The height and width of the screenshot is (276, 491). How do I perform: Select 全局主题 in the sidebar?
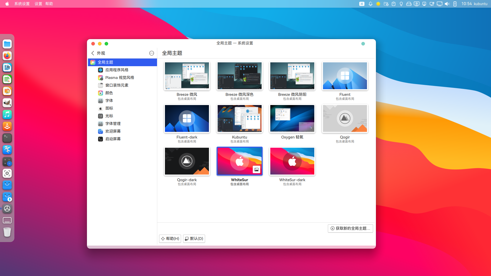(x=122, y=62)
